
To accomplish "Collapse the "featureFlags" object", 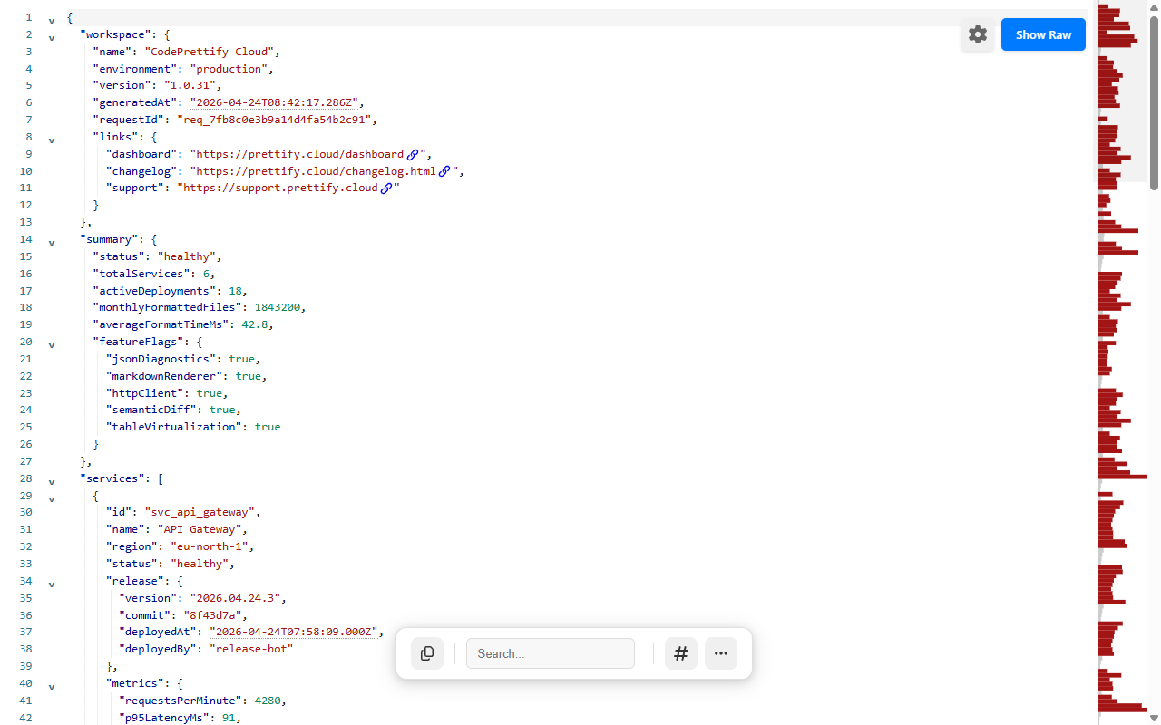I will [52, 344].
